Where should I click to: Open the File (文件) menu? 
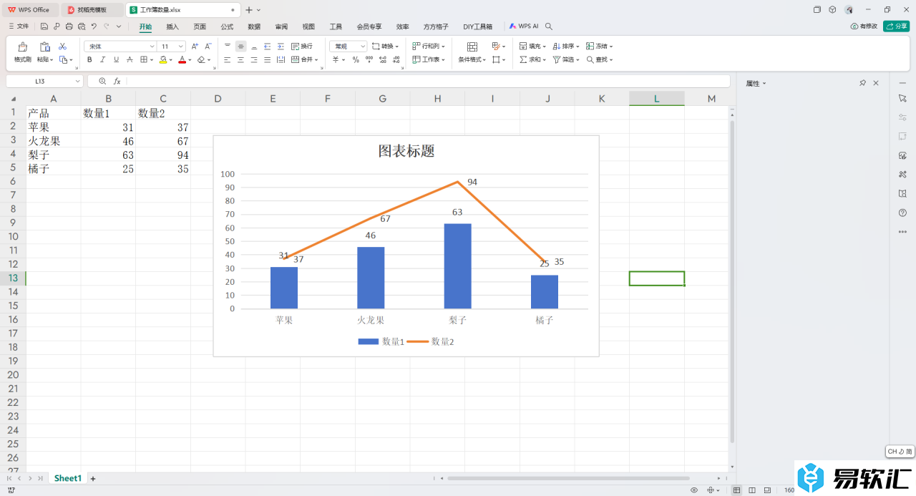pyautogui.click(x=19, y=26)
